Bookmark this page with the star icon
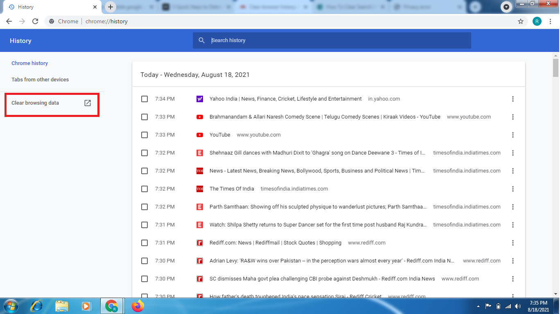 point(521,21)
